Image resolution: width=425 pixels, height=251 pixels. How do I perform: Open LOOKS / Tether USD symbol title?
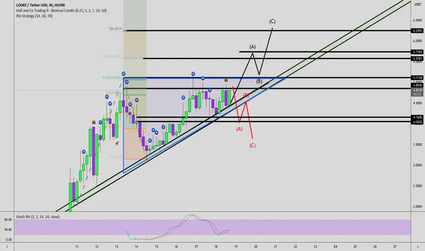click(41, 5)
